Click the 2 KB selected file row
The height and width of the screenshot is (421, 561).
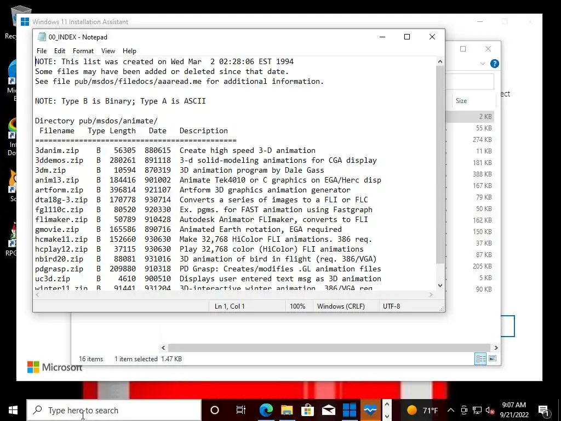point(471,117)
